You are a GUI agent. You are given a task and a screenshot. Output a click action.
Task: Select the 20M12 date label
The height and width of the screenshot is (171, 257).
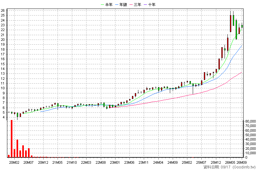point(43,162)
